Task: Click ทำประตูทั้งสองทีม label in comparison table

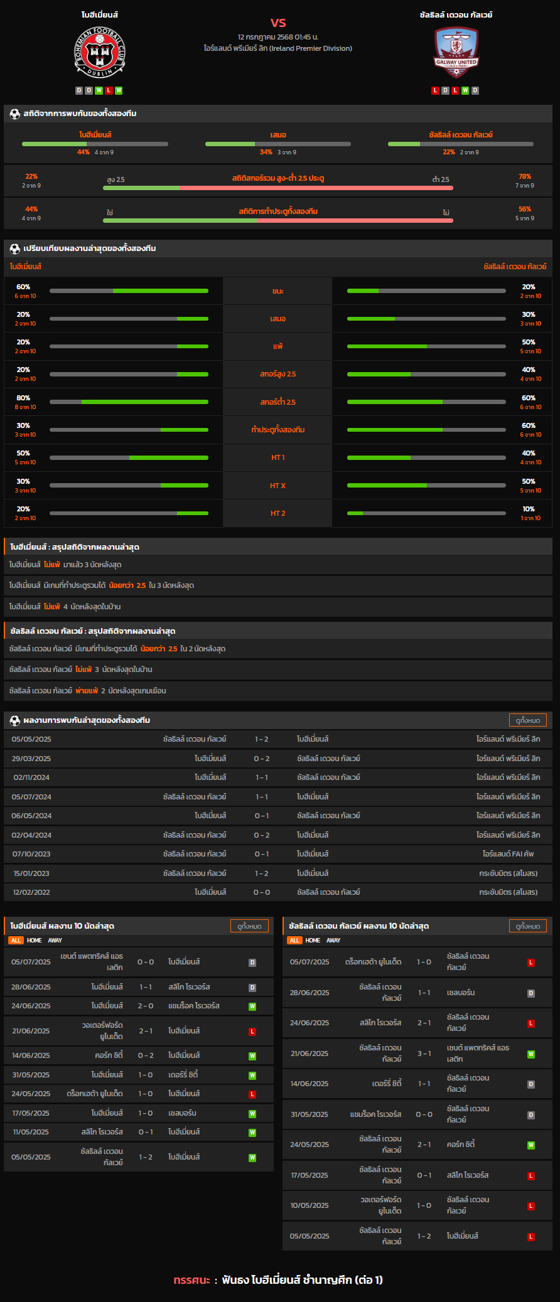Action: (278, 430)
